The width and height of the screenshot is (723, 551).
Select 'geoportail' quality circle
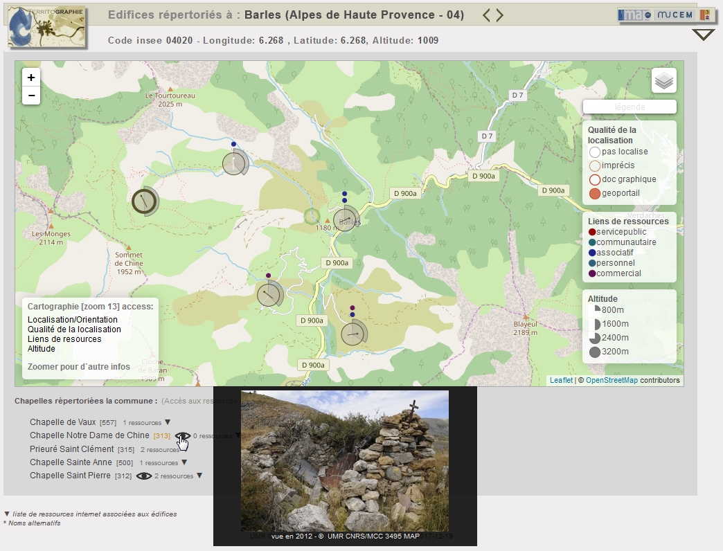tap(595, 194)
